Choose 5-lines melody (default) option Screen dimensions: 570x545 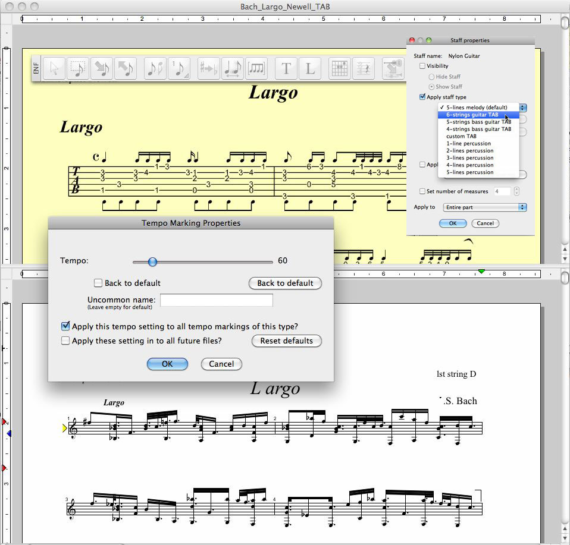coord(478,108)
